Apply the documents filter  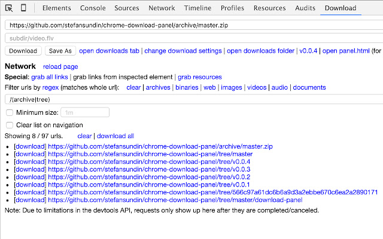click(309, 87)
